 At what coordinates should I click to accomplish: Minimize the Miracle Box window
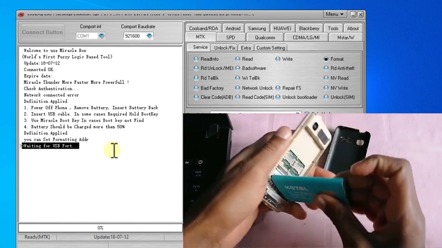pos(353,14)
